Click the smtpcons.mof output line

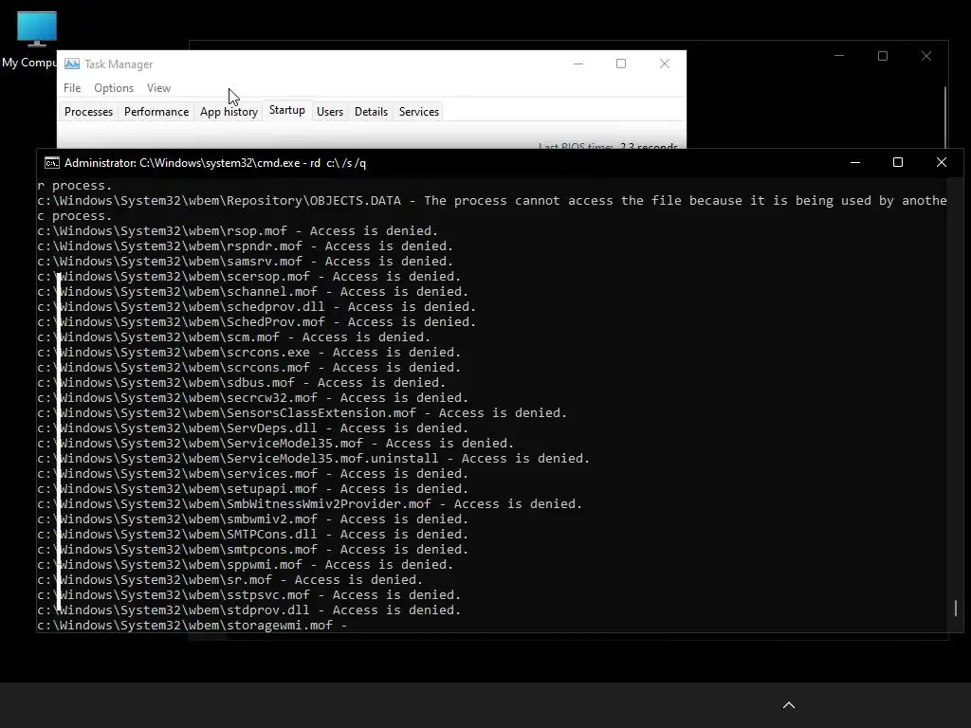pos(252,549)
